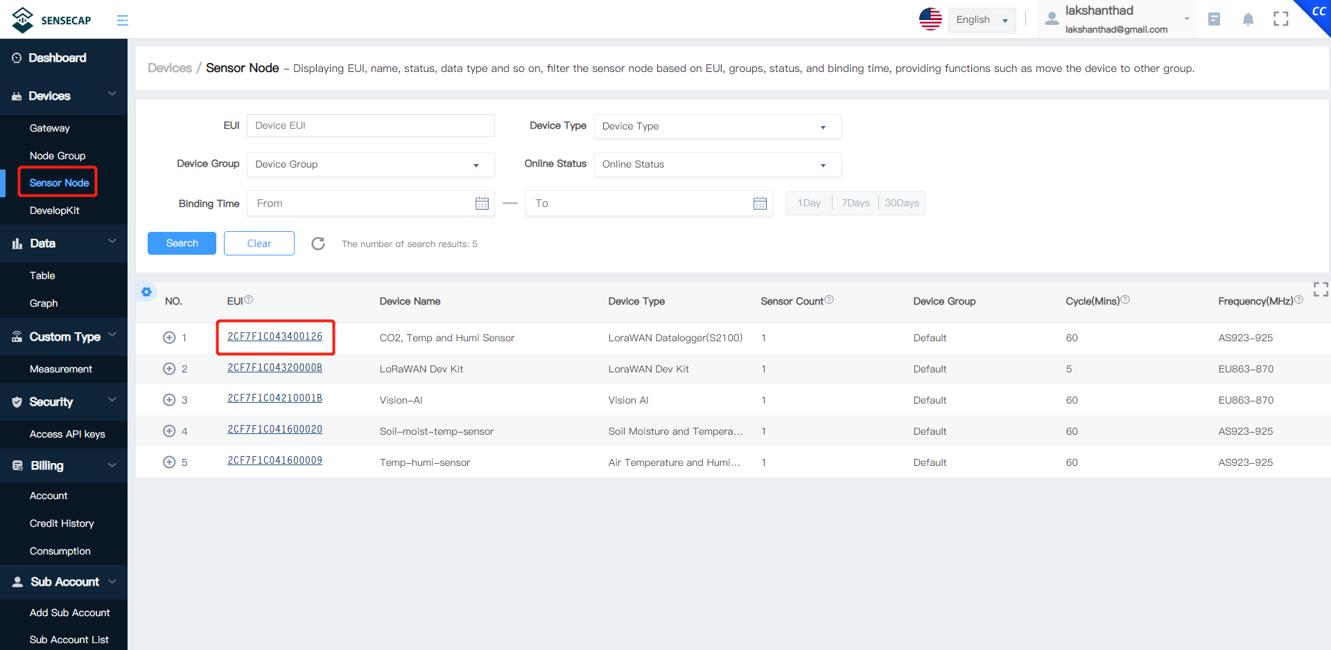
Task: Expand row 2 plus icon
Action: point(169,369)
